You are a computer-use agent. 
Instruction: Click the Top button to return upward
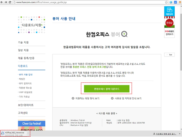169,55
